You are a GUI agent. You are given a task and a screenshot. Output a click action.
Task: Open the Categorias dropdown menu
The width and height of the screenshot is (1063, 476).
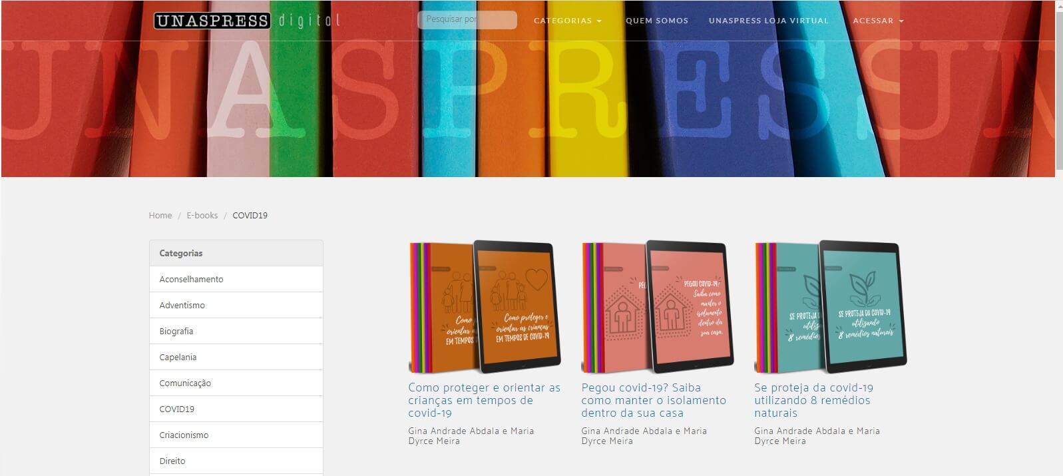(x=567, y=21)
